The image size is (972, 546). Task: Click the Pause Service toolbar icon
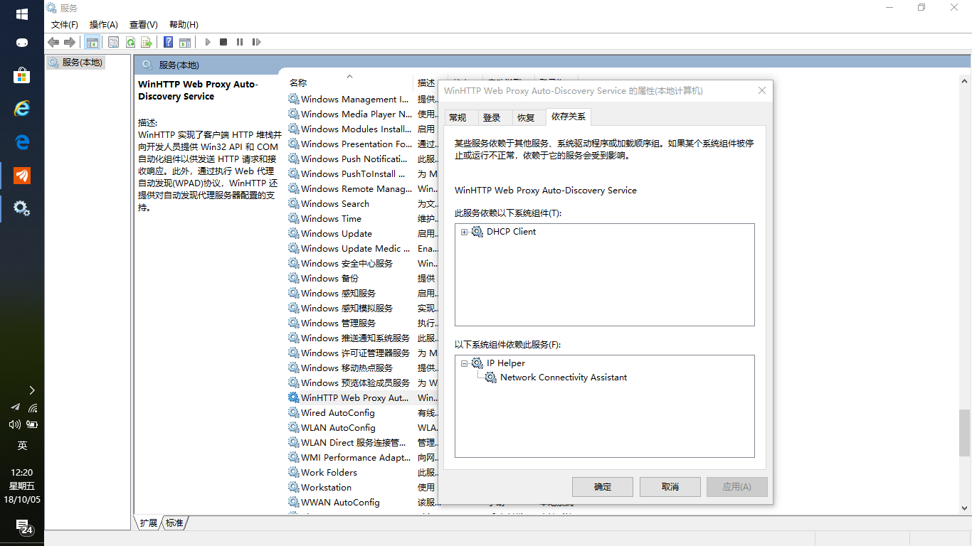coord(240,42)
